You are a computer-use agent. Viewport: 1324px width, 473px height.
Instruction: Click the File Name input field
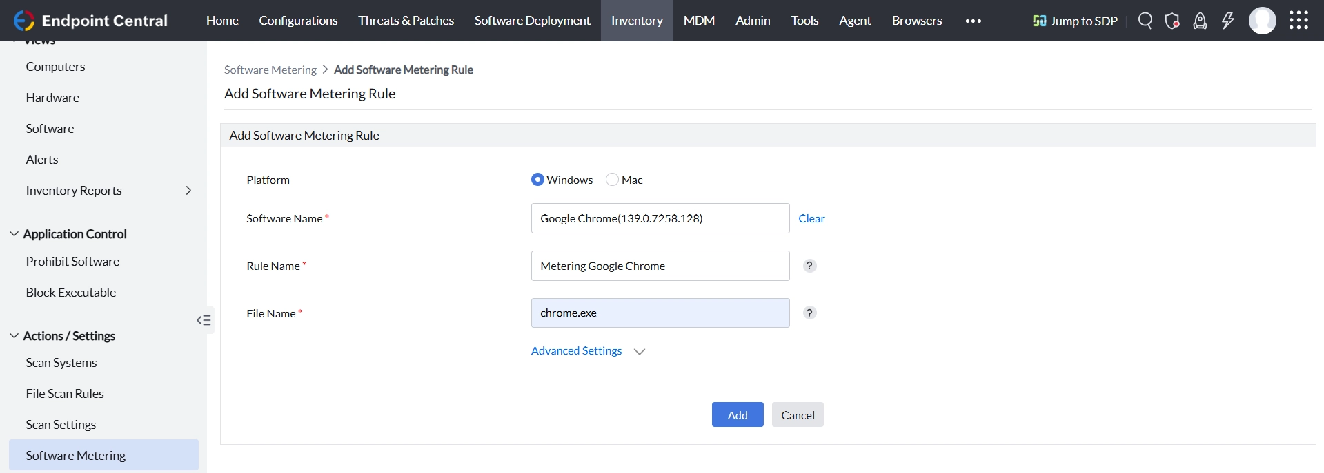coord(660,313)
